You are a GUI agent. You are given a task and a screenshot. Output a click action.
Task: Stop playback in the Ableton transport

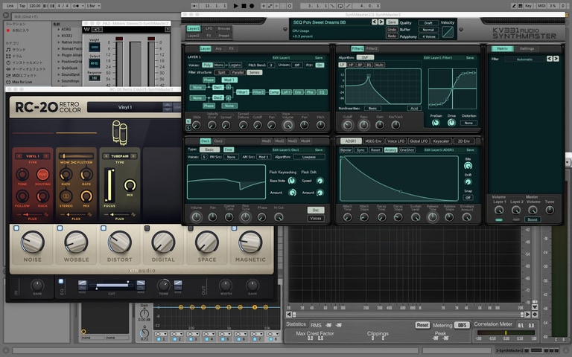pos(244,6)
